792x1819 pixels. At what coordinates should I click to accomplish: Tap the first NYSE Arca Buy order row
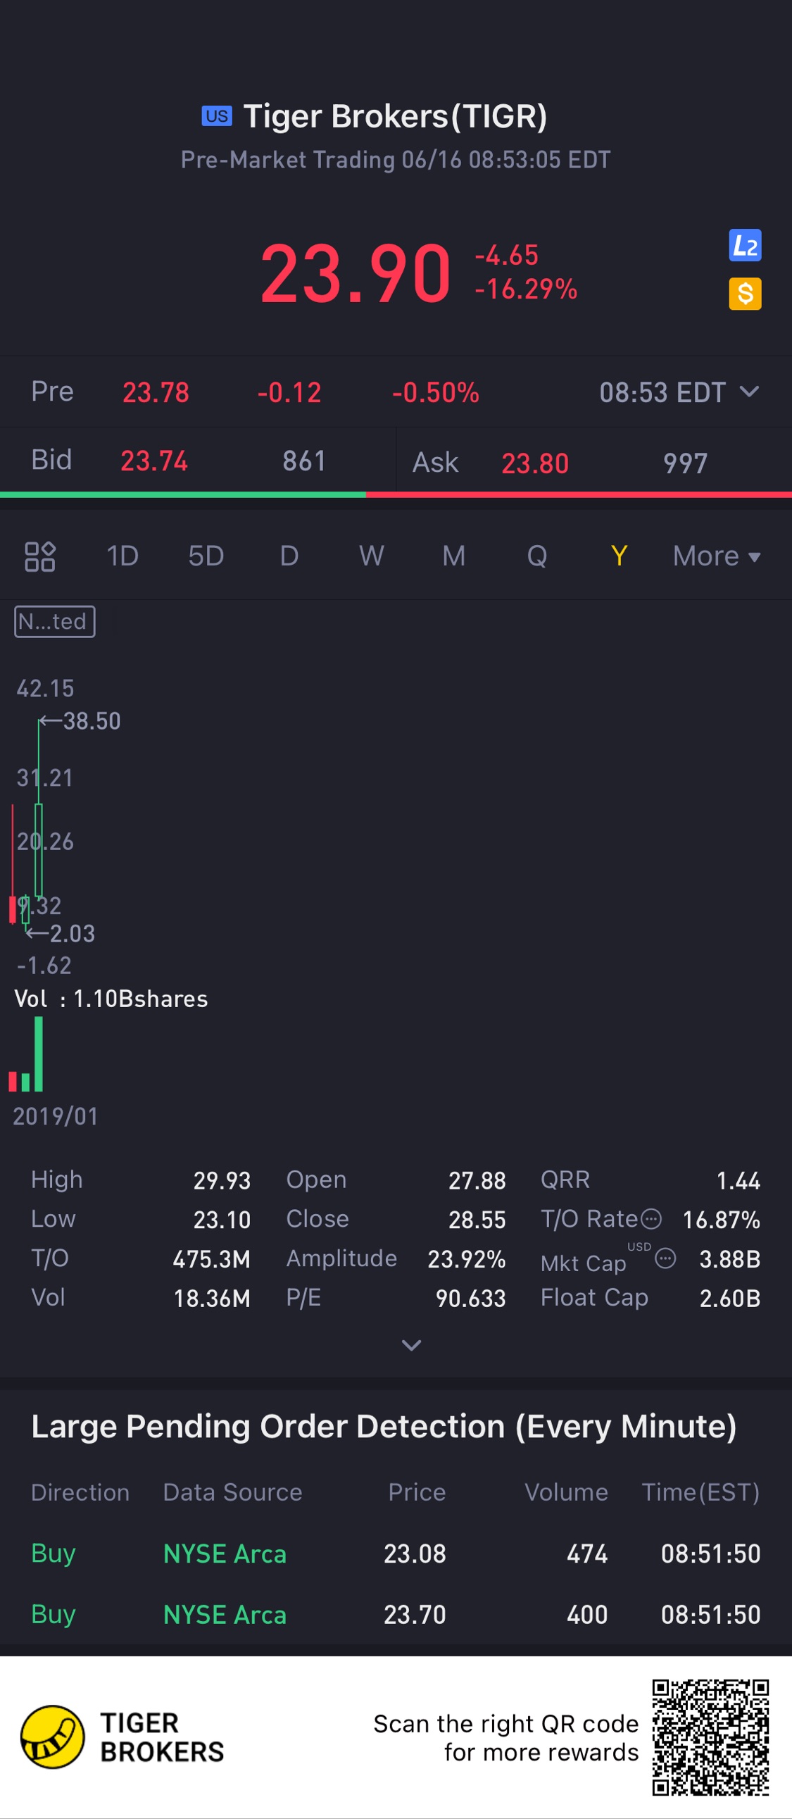tap(395, 1554)
